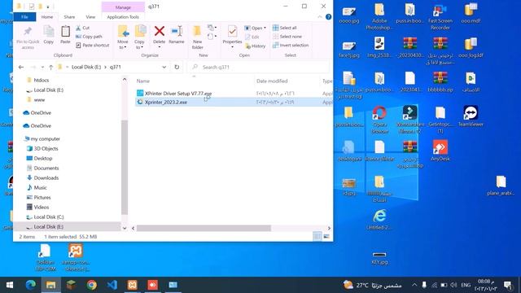
Task: Open Internet Explorer Untitled desktop icon
Action: (379, 220)
